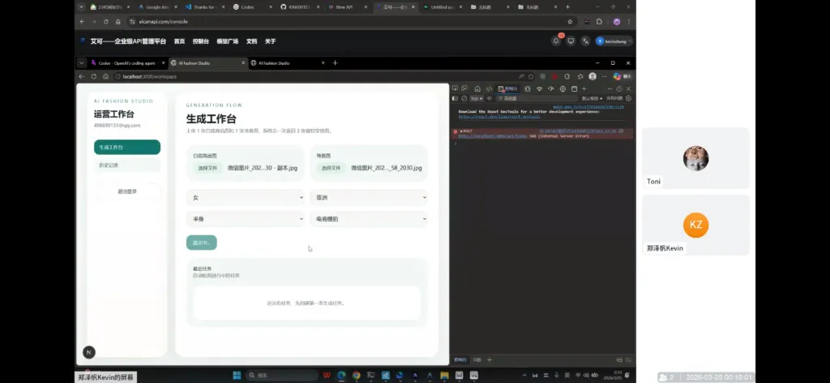Open the DevTools Elements code-brackets icon
830x383 pixels.
pyautogui.click(x=489, y=88)
